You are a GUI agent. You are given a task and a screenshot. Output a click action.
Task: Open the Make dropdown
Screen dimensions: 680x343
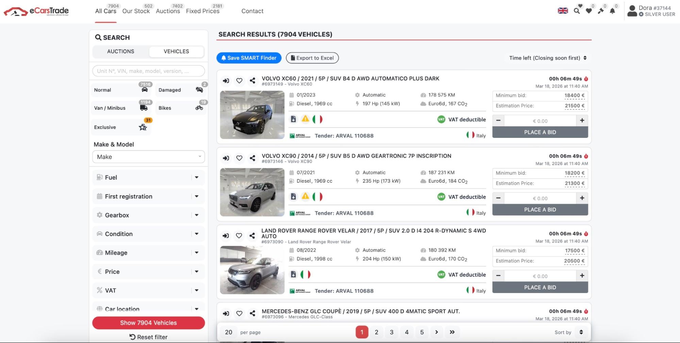(x=148, y=157)
